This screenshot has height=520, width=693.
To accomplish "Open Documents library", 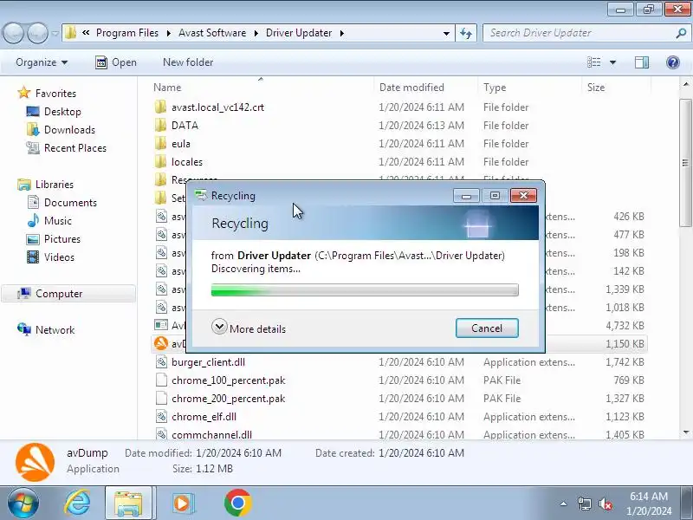I will coord(70,202).
